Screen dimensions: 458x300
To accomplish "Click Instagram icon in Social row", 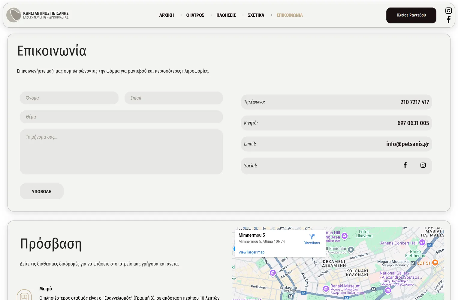I will (423, 165).
